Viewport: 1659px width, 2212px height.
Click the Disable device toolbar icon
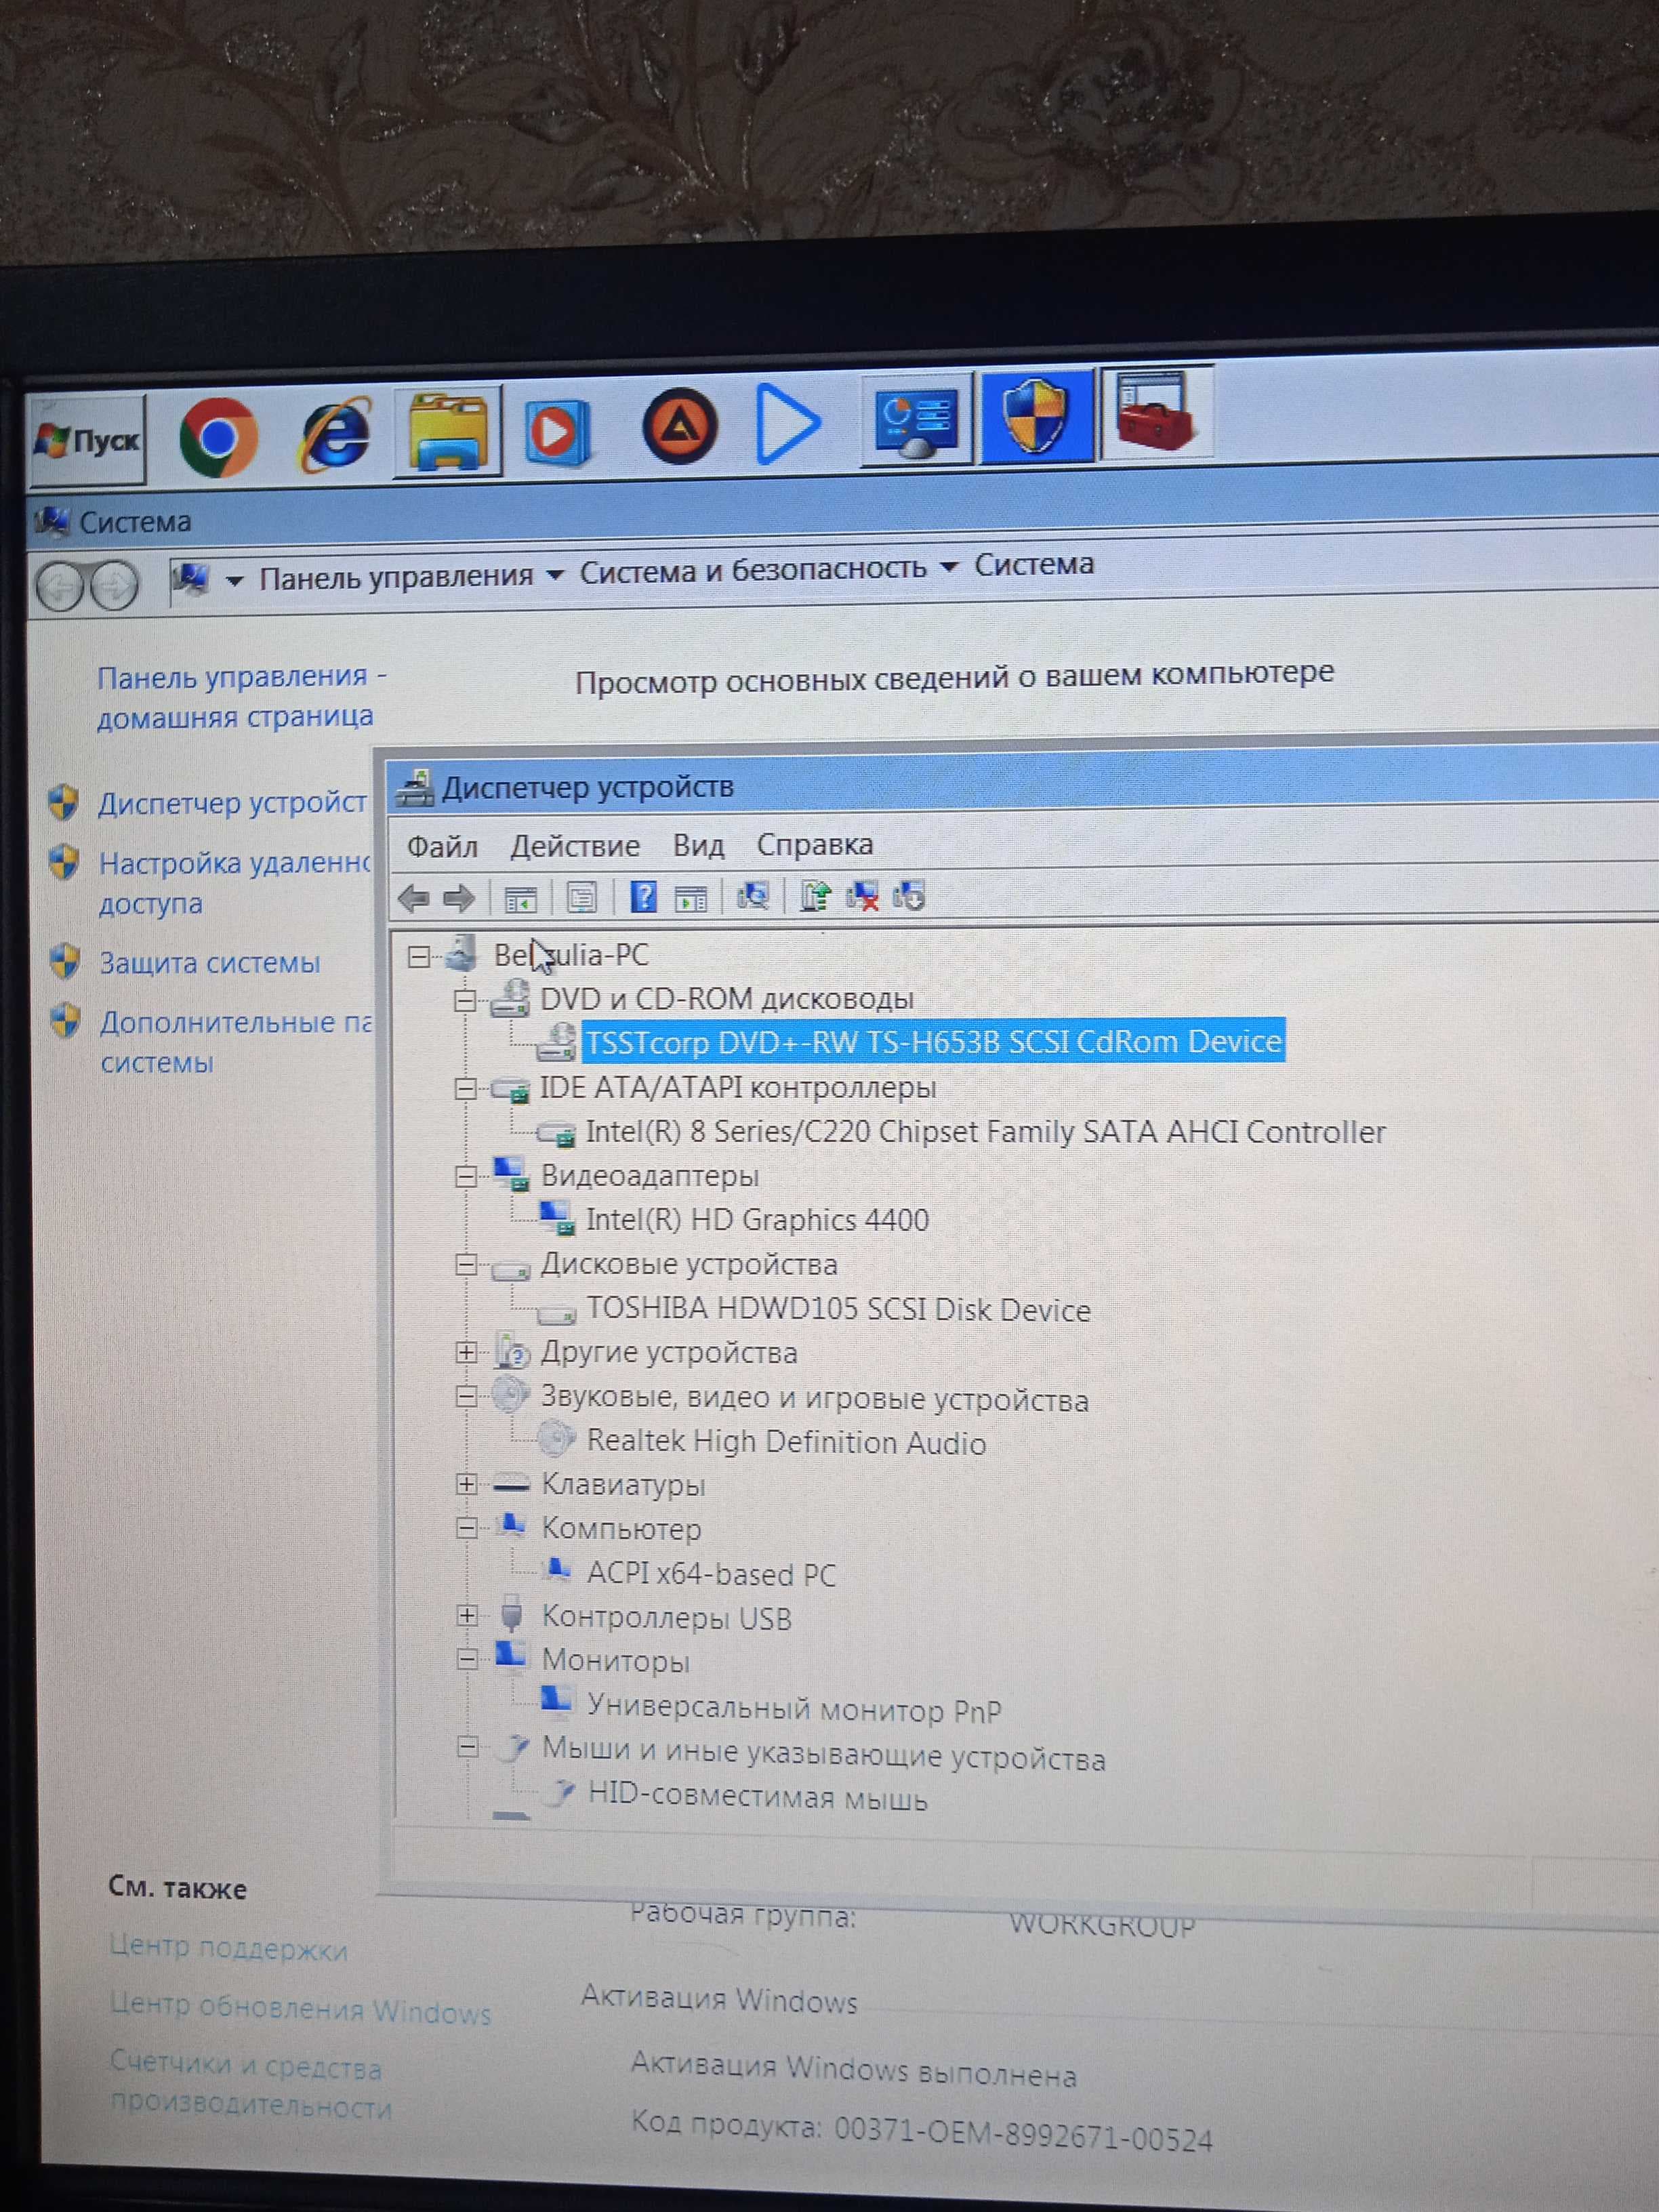tap(909, 896)
